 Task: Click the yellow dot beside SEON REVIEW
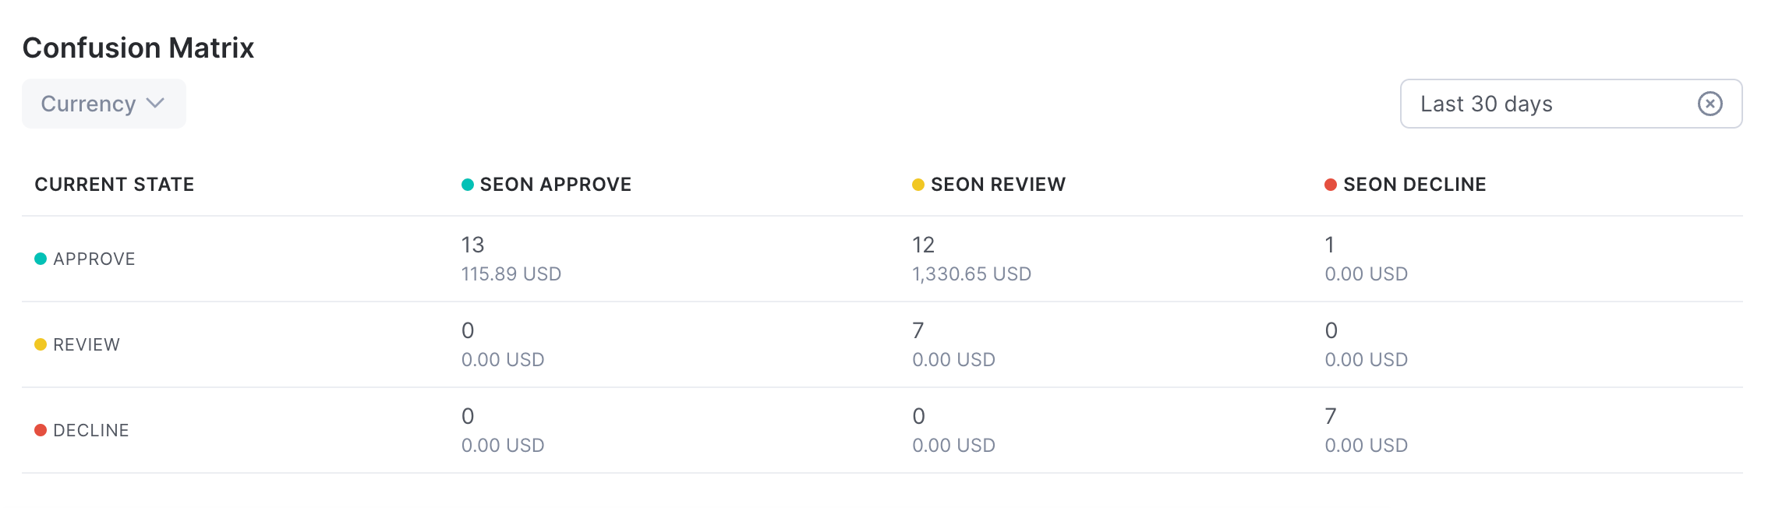918,185
